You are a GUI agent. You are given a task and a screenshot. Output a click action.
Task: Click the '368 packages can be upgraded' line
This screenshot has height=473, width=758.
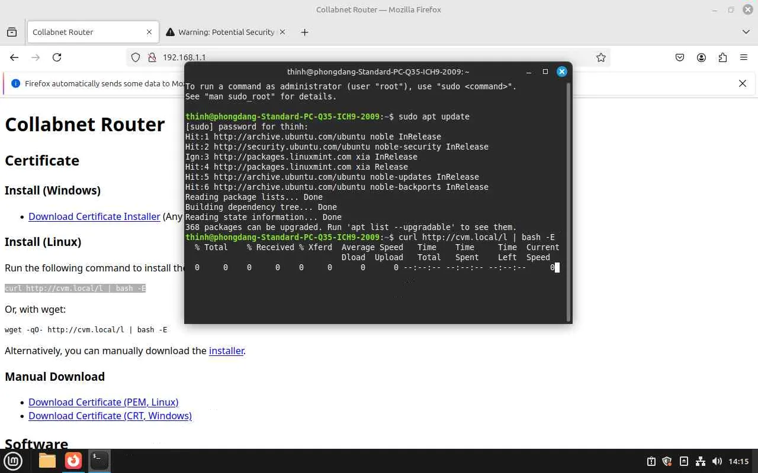(351, 227)
